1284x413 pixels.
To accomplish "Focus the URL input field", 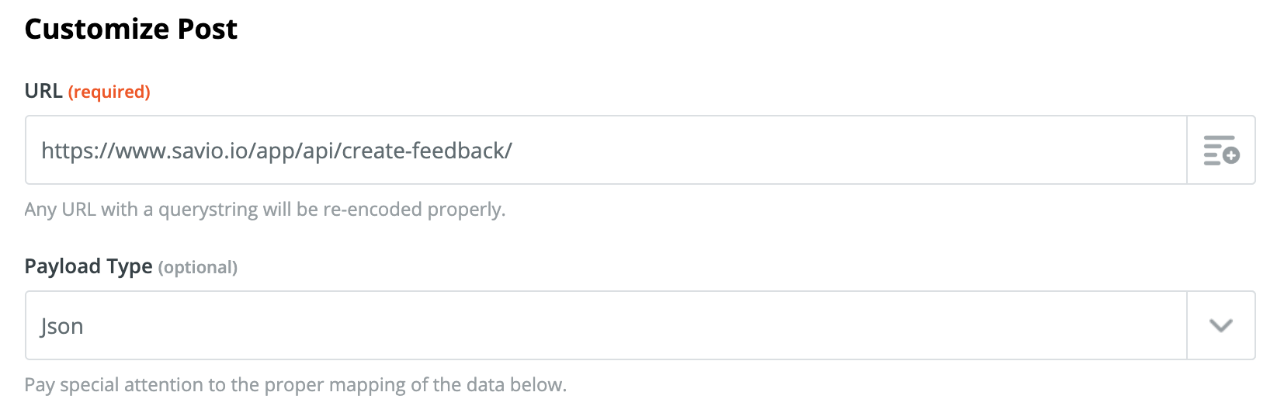I will click(x=606, y=150).
